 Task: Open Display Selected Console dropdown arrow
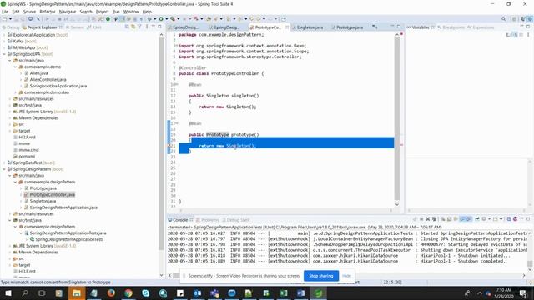point(490,219)
